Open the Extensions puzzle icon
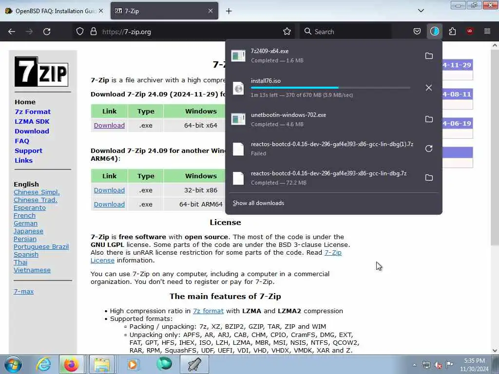Image resolution: width=499 pixels, height=374 pixels. click(x=452, y=32)
